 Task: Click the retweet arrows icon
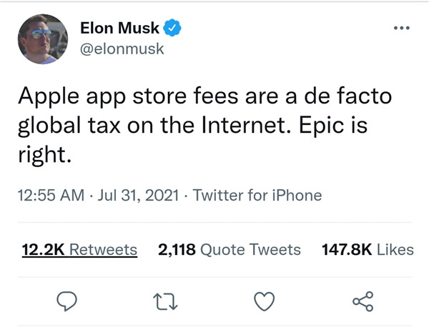tap(167, 300)
